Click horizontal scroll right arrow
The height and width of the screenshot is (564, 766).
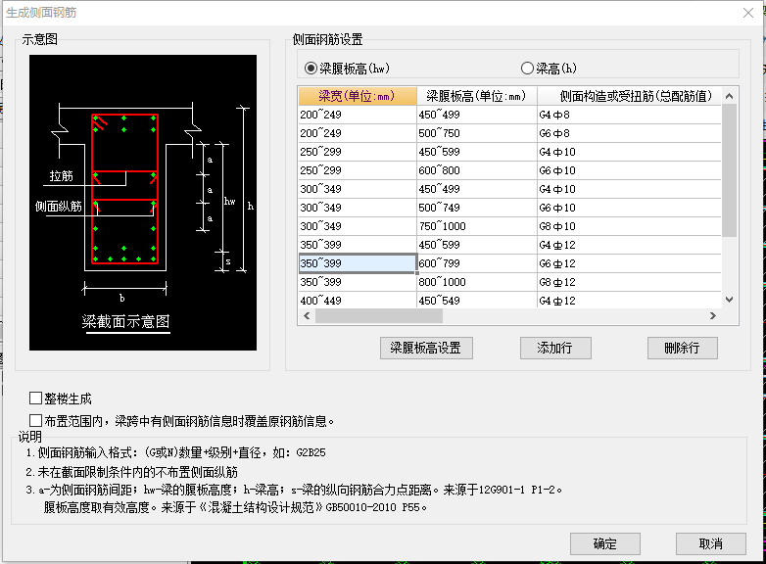tap(713, 316)
